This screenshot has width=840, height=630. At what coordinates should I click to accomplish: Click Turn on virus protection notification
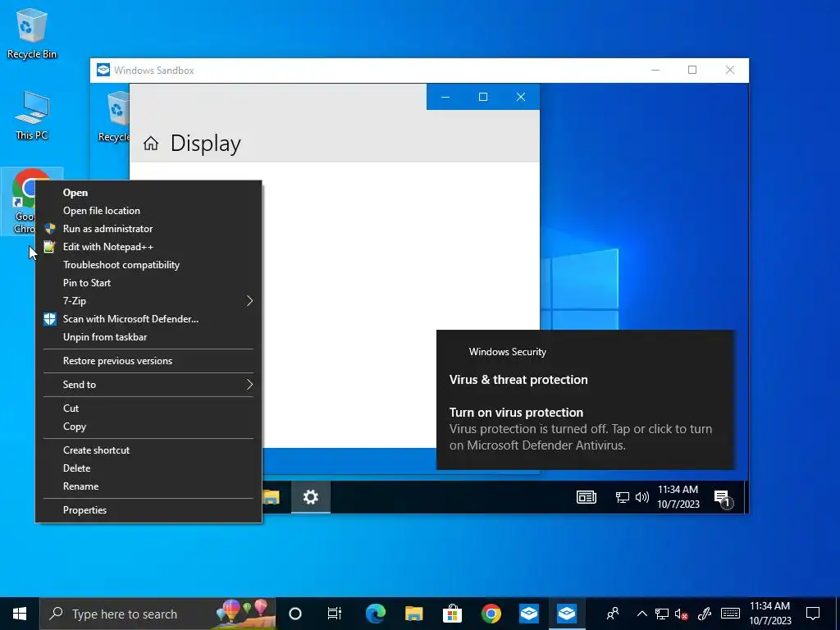(x=586, y=400)
